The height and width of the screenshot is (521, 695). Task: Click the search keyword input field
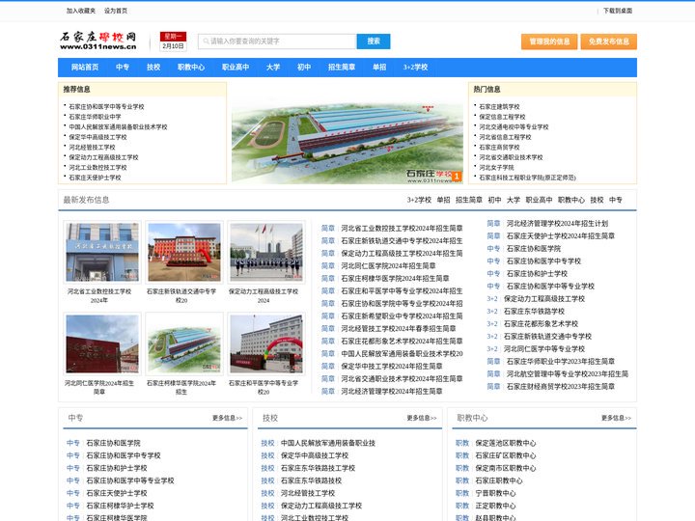click(x=277, y=41)
